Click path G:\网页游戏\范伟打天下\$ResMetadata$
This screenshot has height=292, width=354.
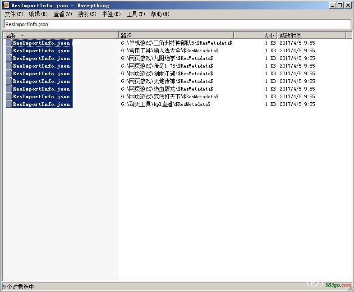click(170, 96)
